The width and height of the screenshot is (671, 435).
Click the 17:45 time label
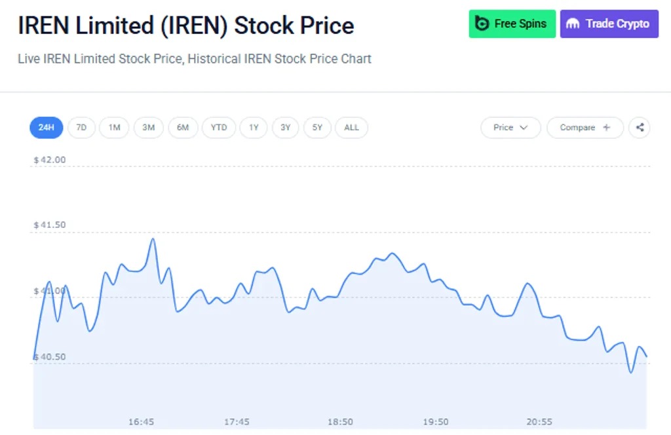tap(237, 422)
